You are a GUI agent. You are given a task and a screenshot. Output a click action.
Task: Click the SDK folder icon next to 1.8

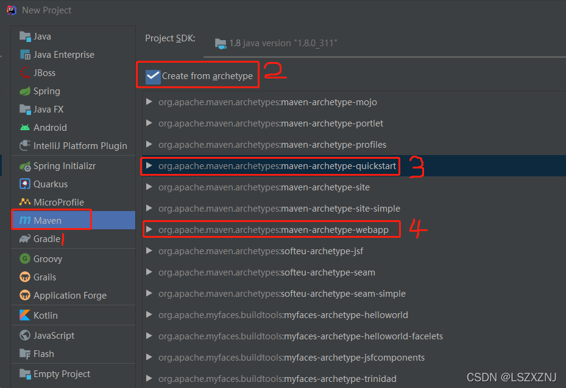[x=221, y=43]
